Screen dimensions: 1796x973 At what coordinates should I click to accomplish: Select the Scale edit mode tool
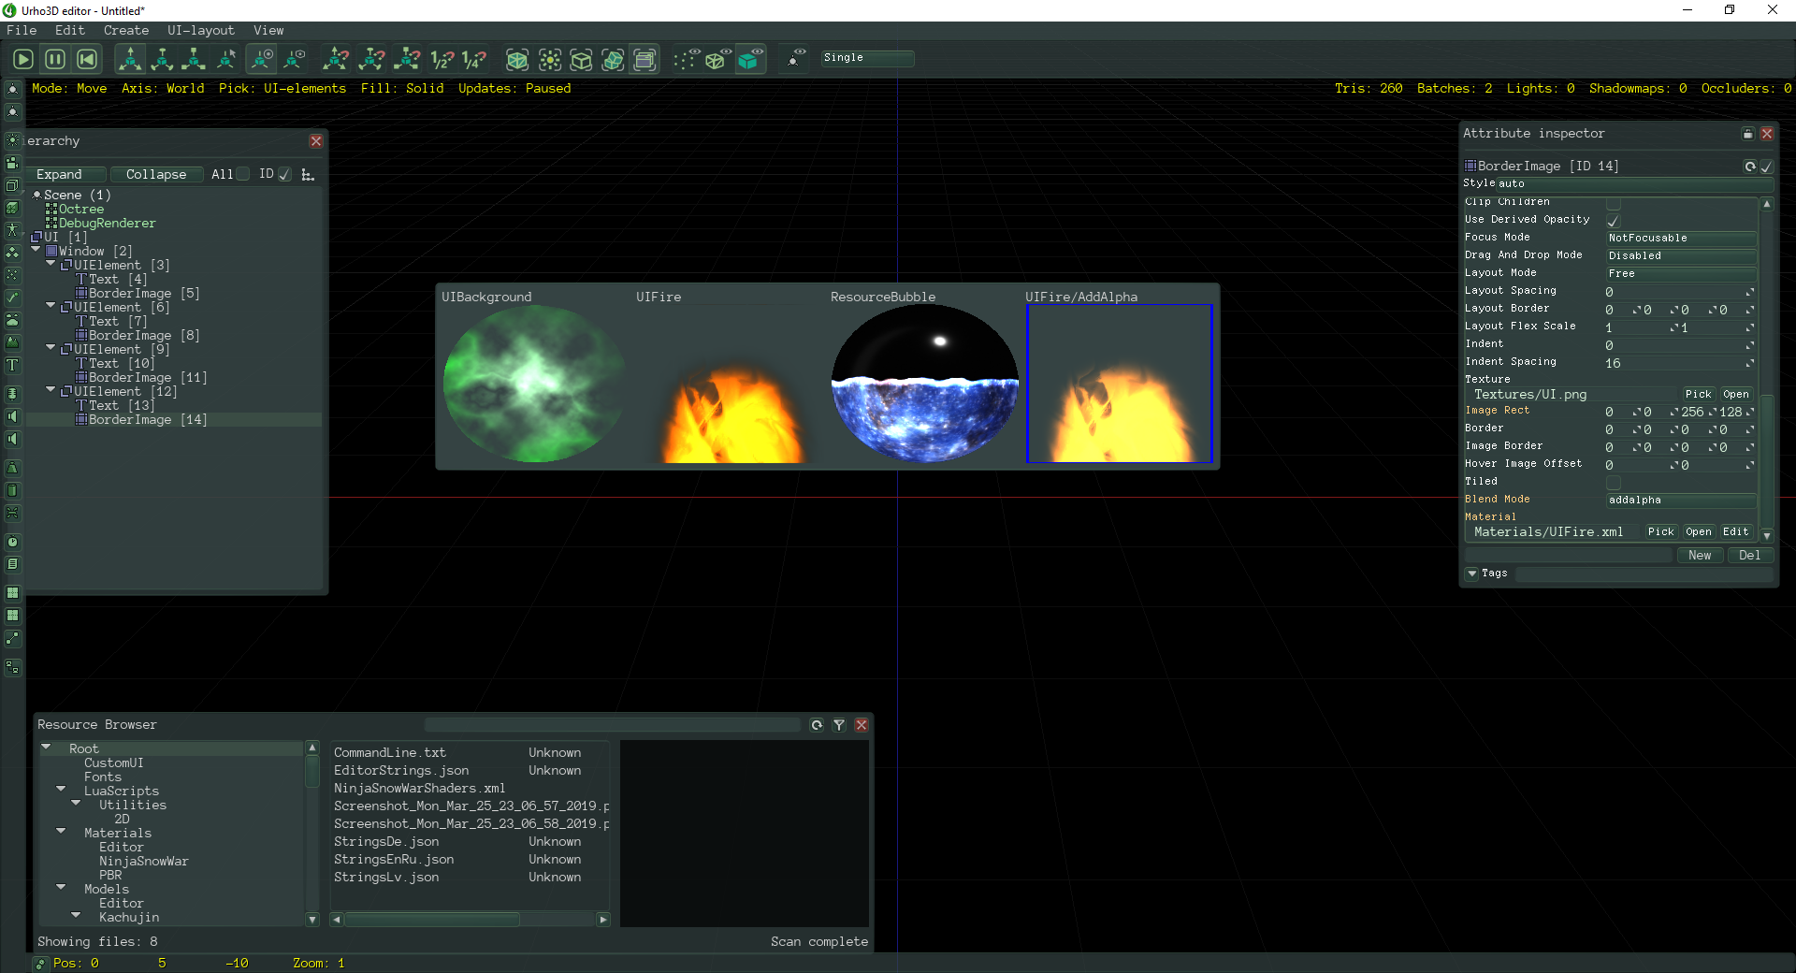click(194, 59)
